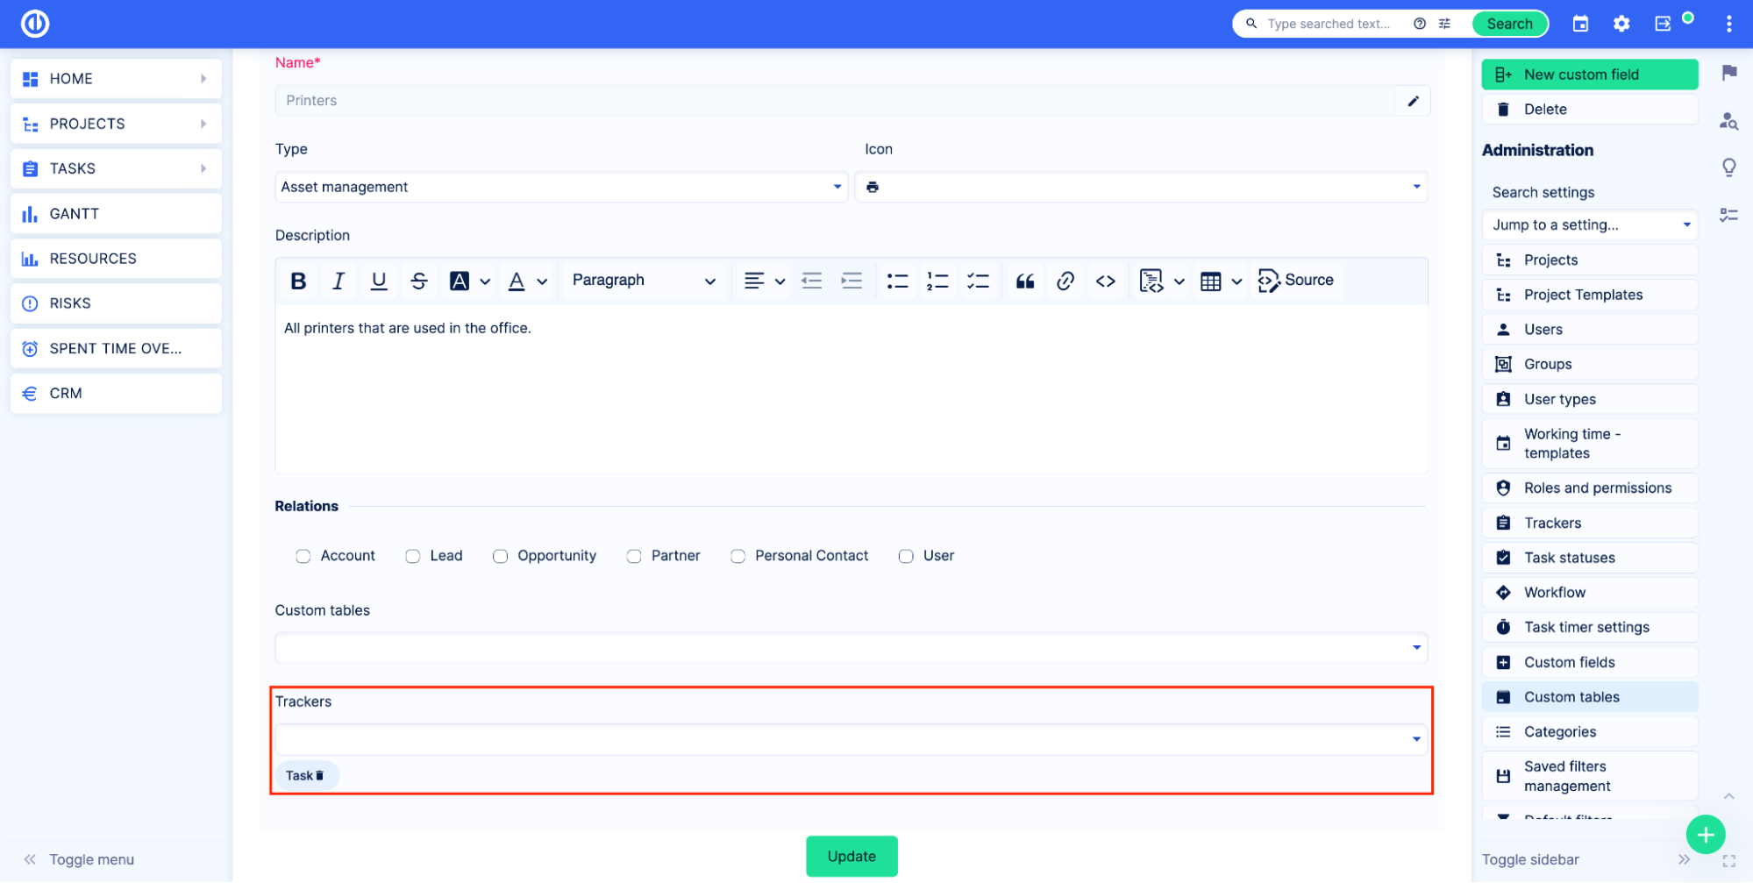Open the Source view of the description
The image size is (1753, 883).
coord(1298,280)
